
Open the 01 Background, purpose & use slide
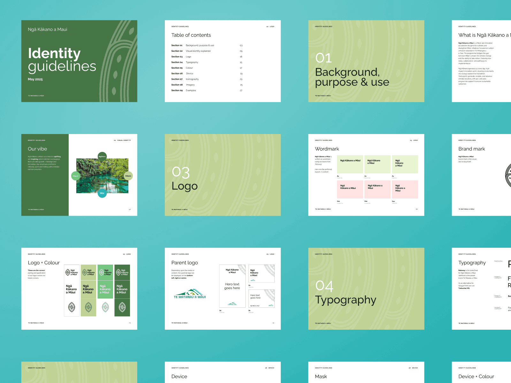[x=366, y=61]
